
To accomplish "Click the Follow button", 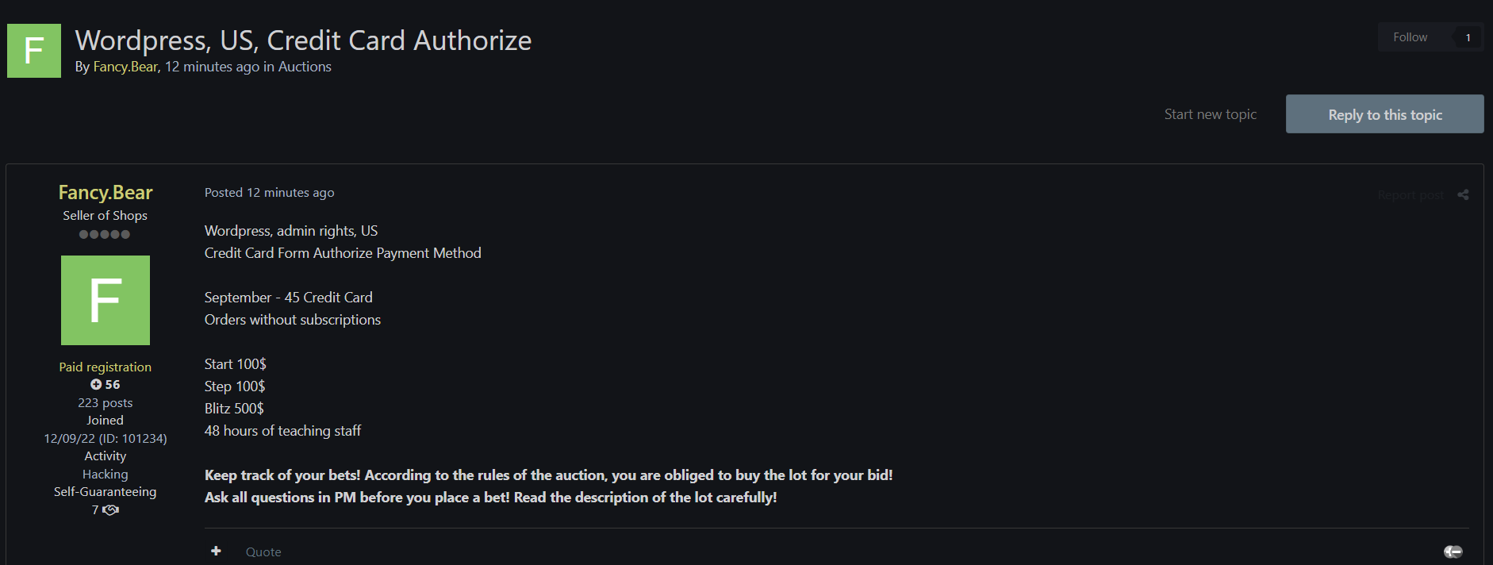I will tap(1410, 37).
